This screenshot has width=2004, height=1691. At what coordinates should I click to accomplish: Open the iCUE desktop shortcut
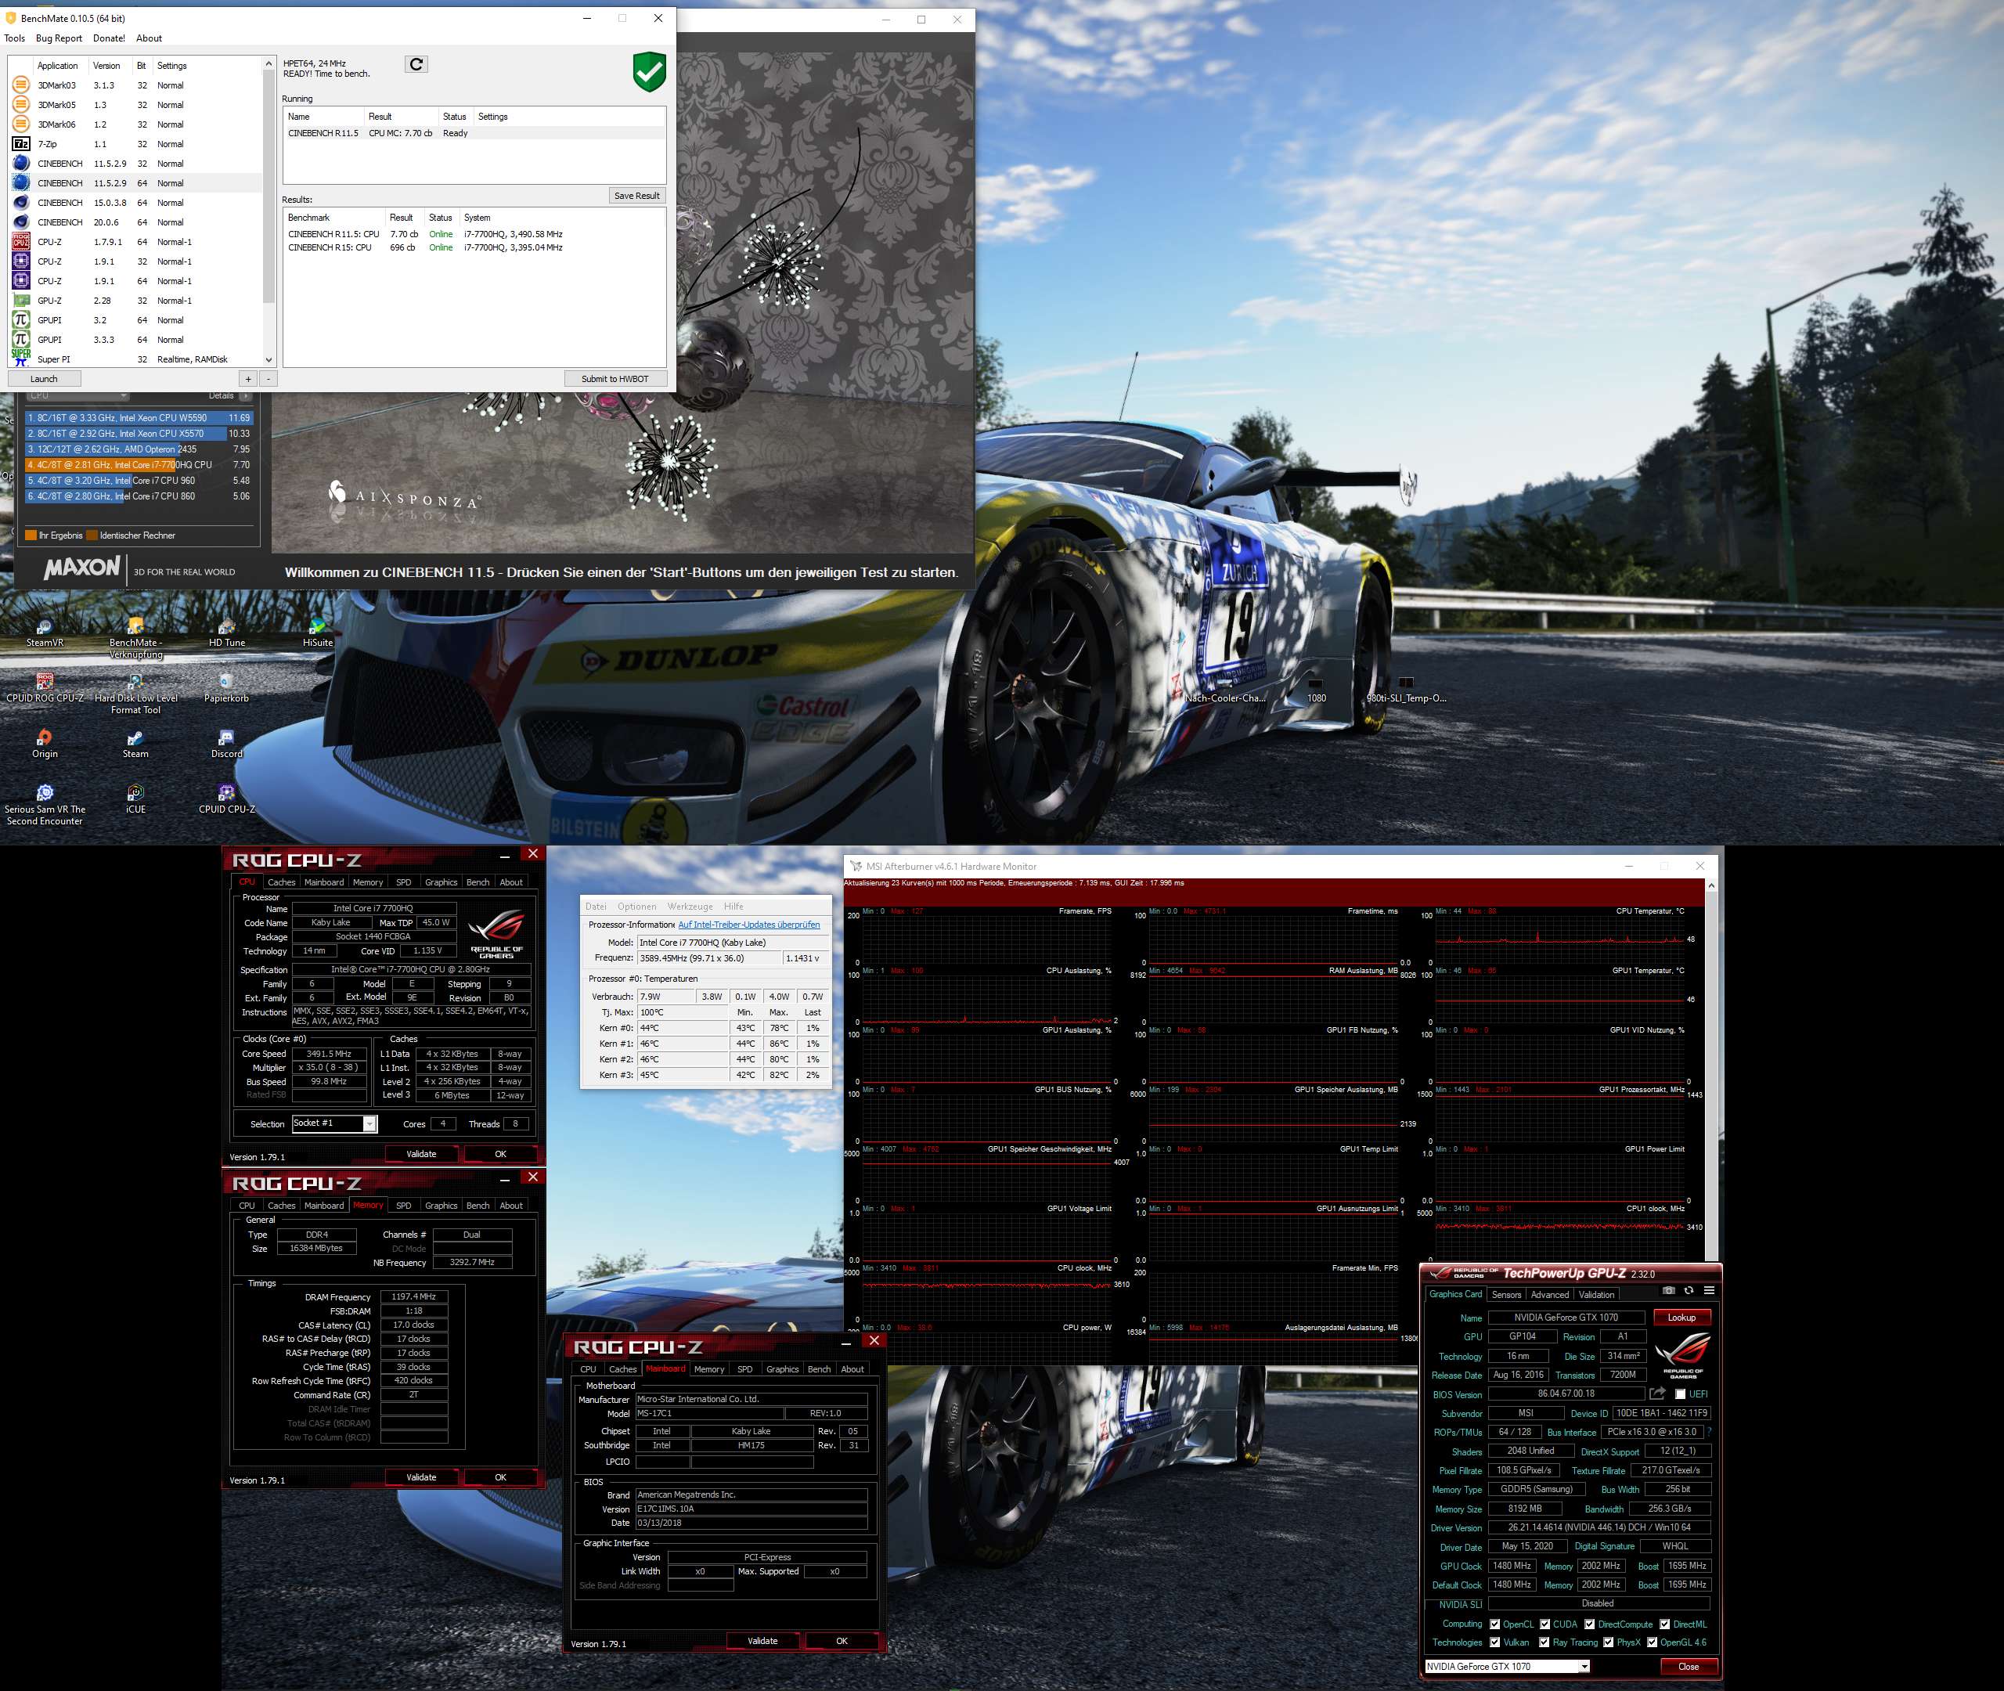[x=135, y=799]
